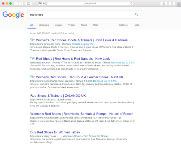The height and width of the screenshot is (145, 181).
Task: Click the blue search magnifier icon
Action: pos(136,14)
